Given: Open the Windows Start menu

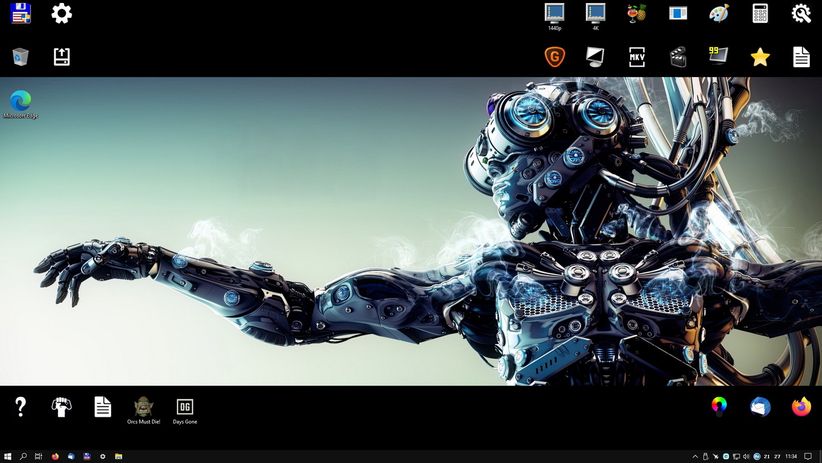Looking at the screenshot, I should point(8,457).
